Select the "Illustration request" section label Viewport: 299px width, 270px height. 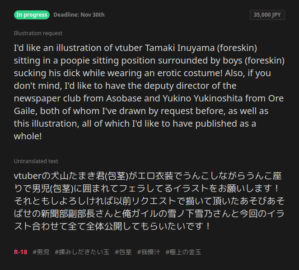coord(38,33)
